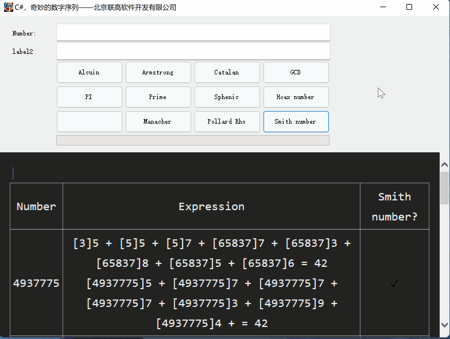The image size is (450, 339).
Task: Click the '[65837]6 = 42' expression text
Action: (x=285, y=263)
